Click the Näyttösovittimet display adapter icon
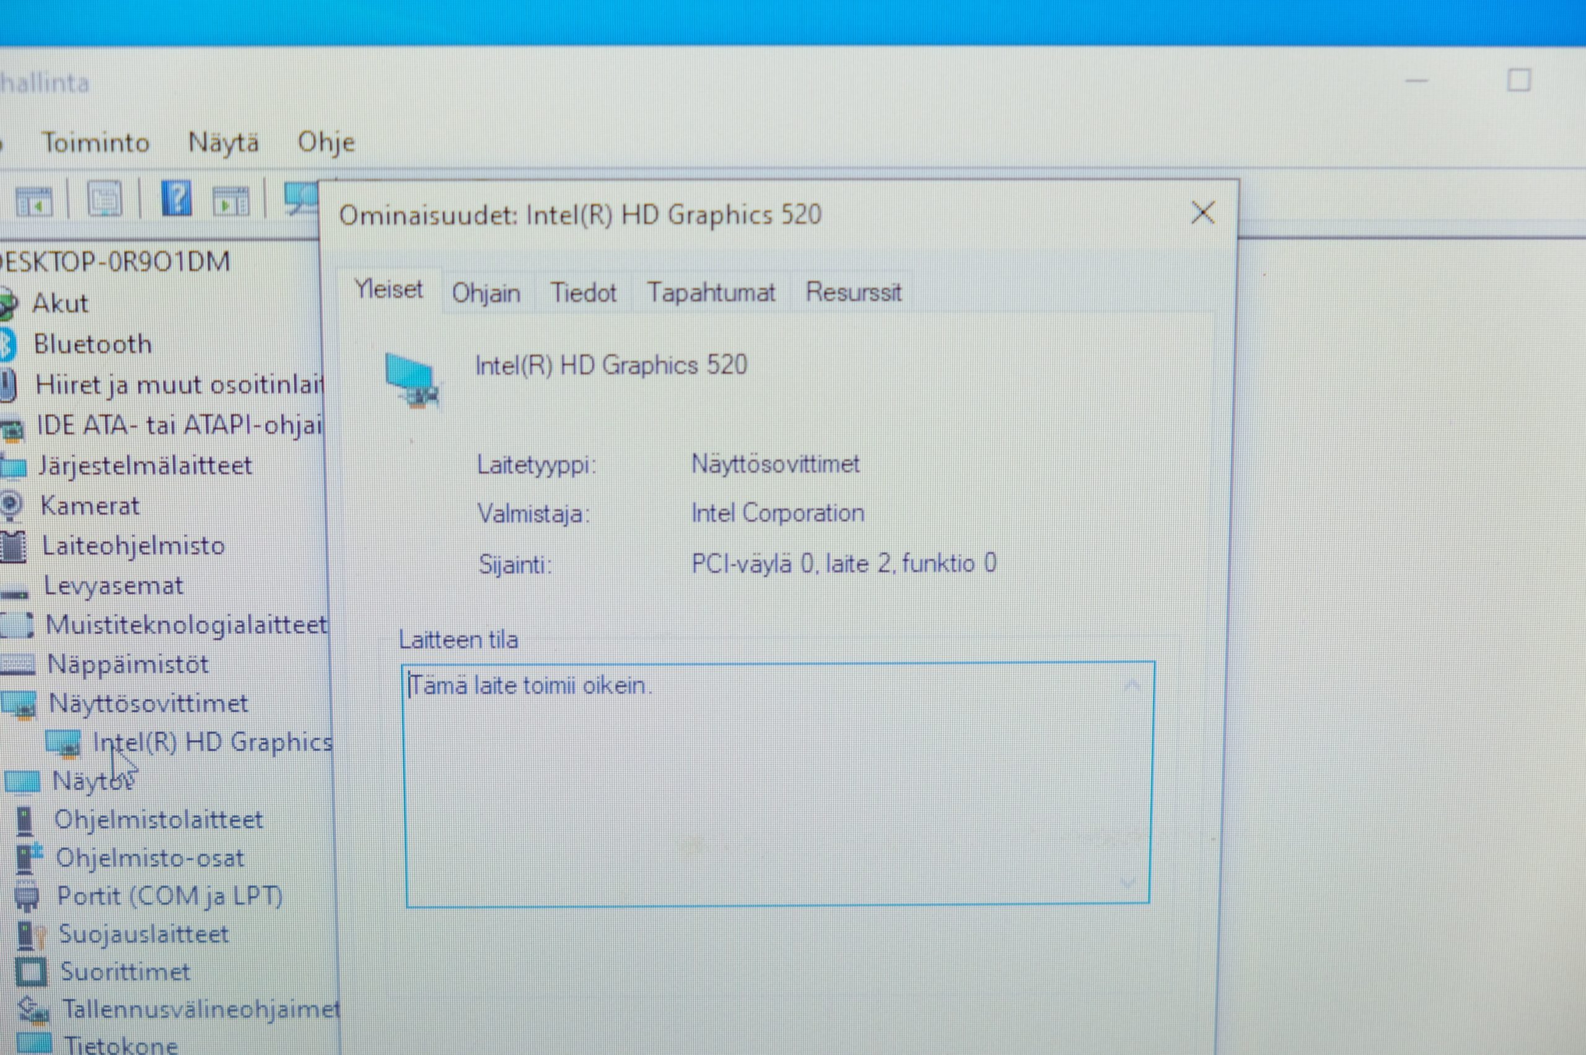 coord(19,704)
